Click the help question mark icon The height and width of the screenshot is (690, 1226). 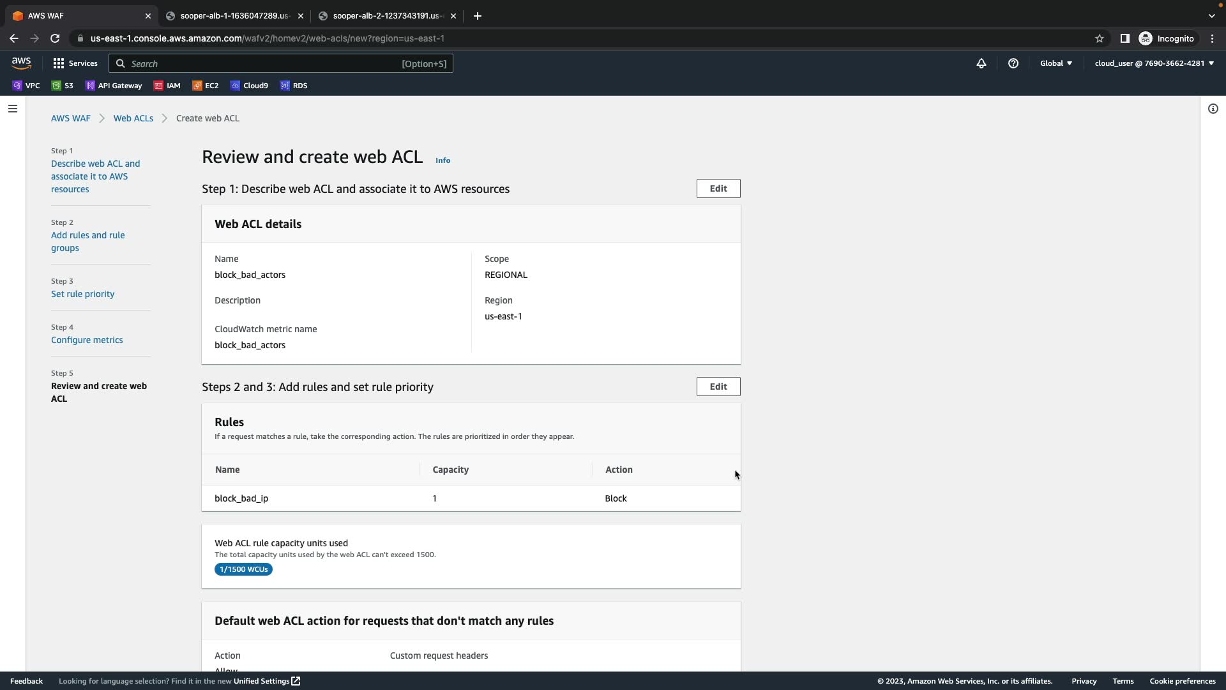1013,63
